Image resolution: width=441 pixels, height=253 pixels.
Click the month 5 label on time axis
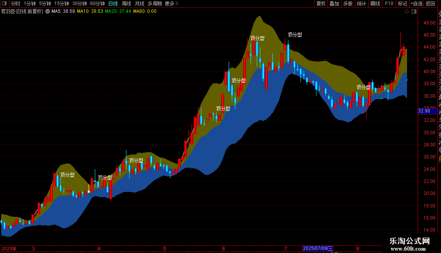(x=165, y=248)
